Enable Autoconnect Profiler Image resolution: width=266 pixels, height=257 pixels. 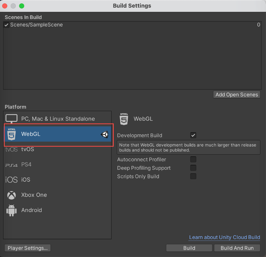193,159
